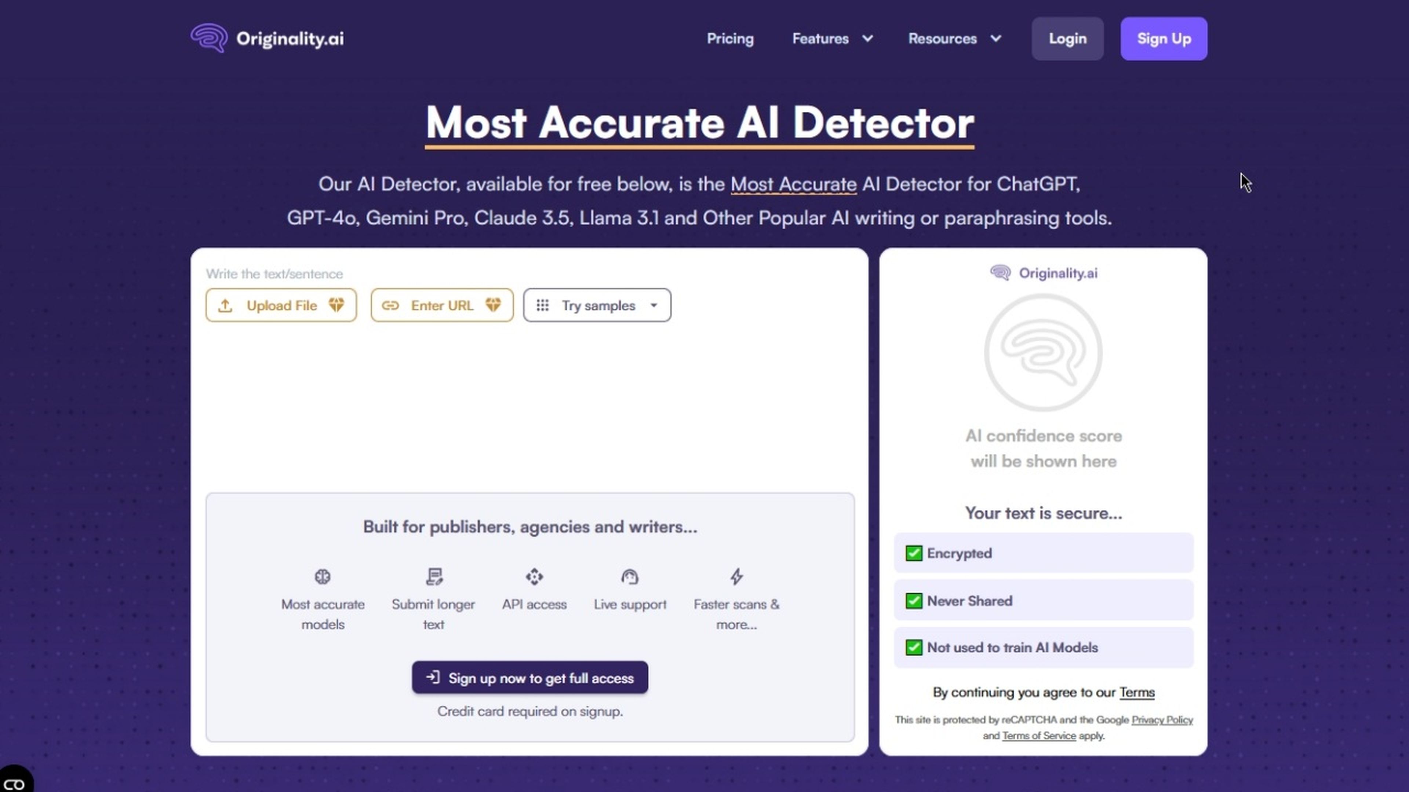Click Sign up now to get full access
Image resolution: width=1409 pixels, height=792 pixels.
click(x=530, y=678)
